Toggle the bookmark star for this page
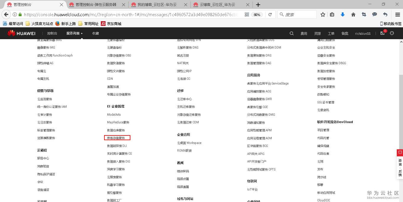 pos(323,14)
